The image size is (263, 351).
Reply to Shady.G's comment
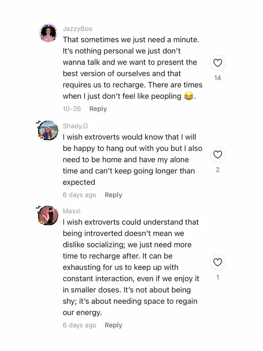113,195
